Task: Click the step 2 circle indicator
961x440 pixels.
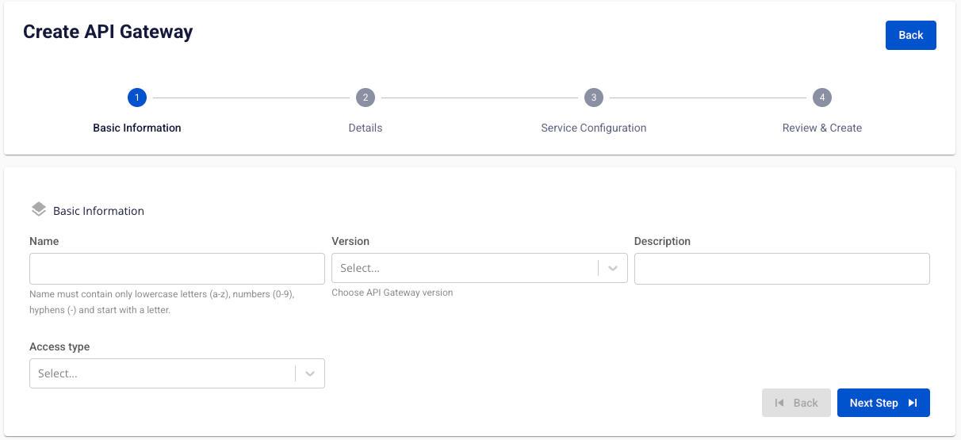Action: click(x=365, y=98)
